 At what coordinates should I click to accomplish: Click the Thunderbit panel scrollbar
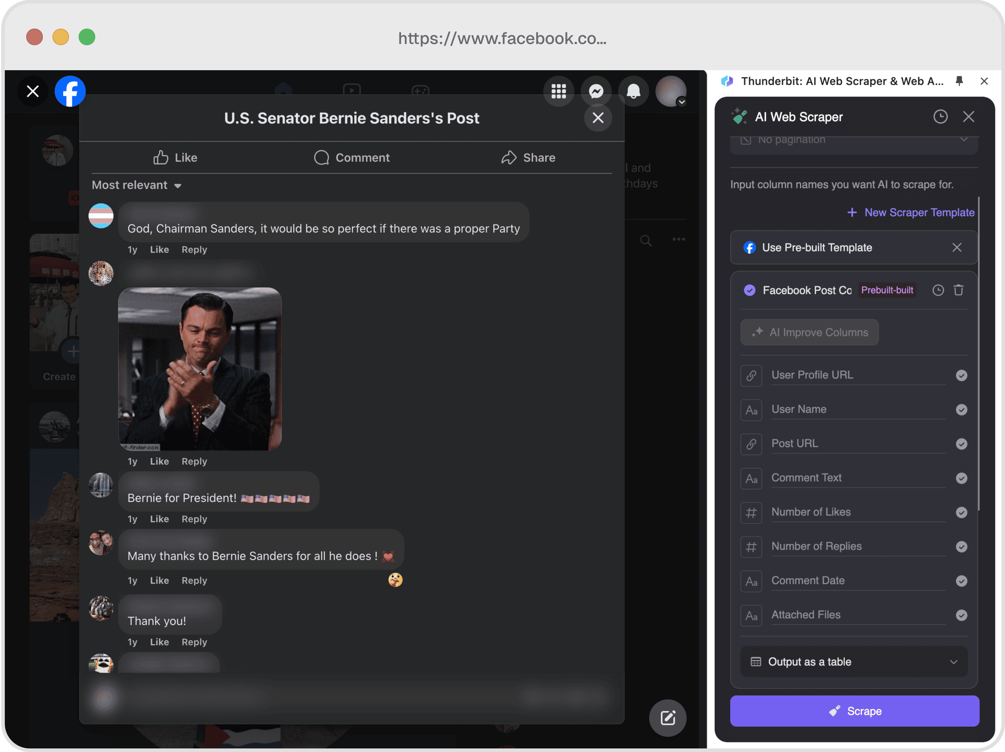coord(979,354)
